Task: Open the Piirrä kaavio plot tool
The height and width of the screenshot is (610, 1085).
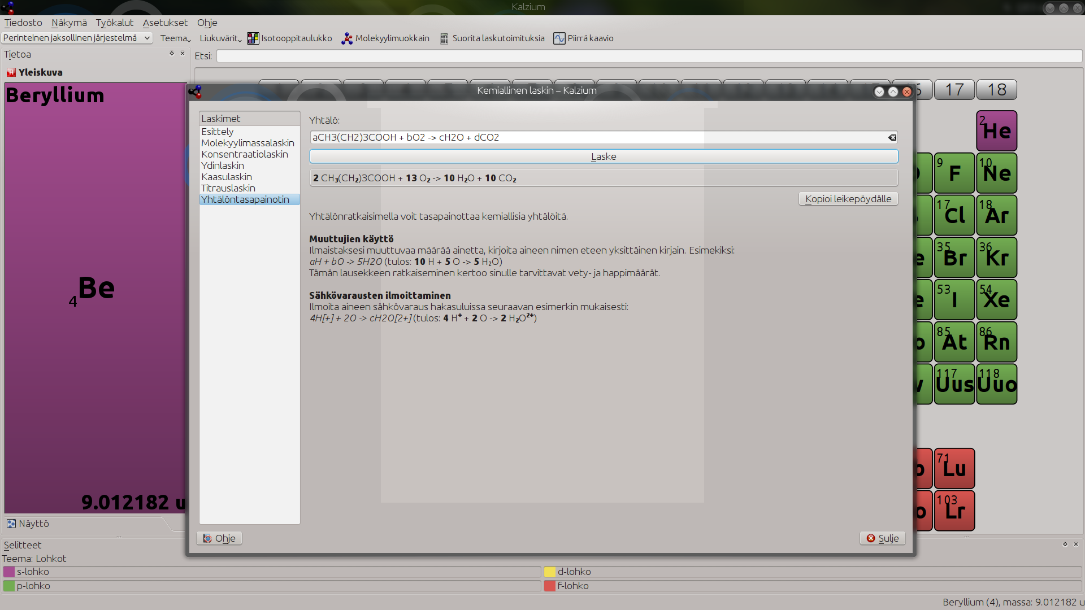Action: pyautogui.click(x=584, y=38)
